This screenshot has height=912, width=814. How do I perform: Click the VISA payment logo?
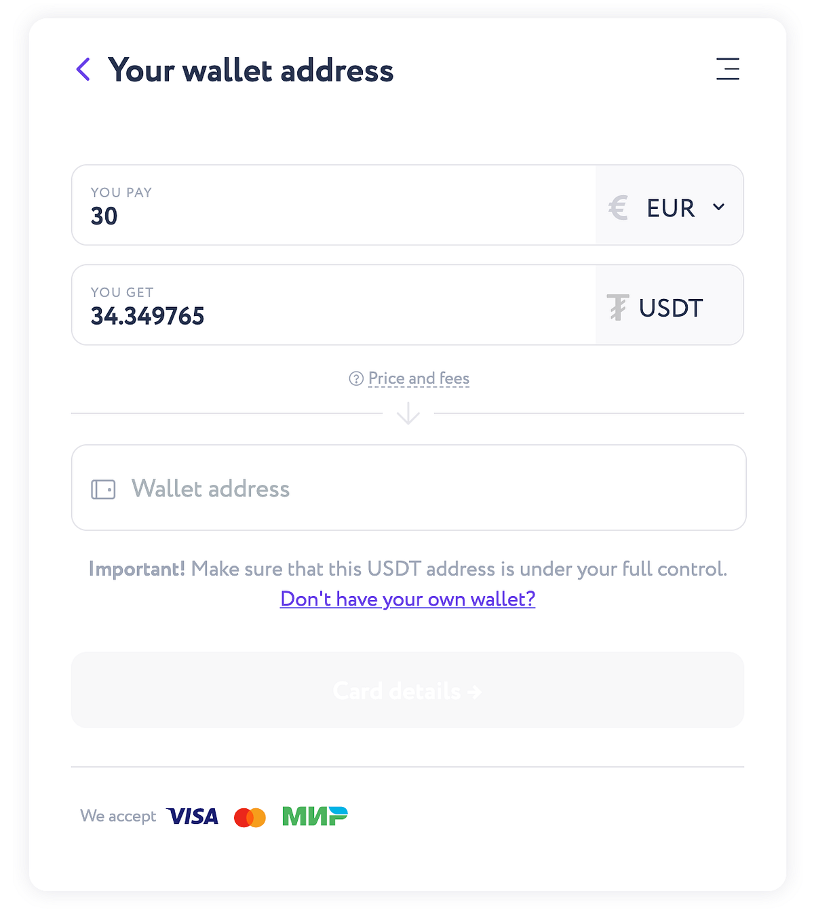tap(193, 816)
